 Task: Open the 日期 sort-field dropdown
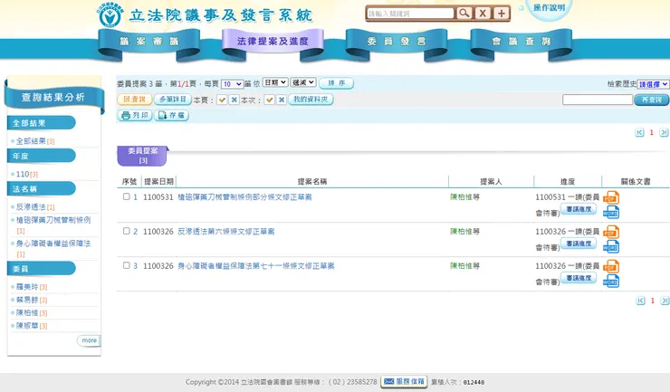point(275,82)
